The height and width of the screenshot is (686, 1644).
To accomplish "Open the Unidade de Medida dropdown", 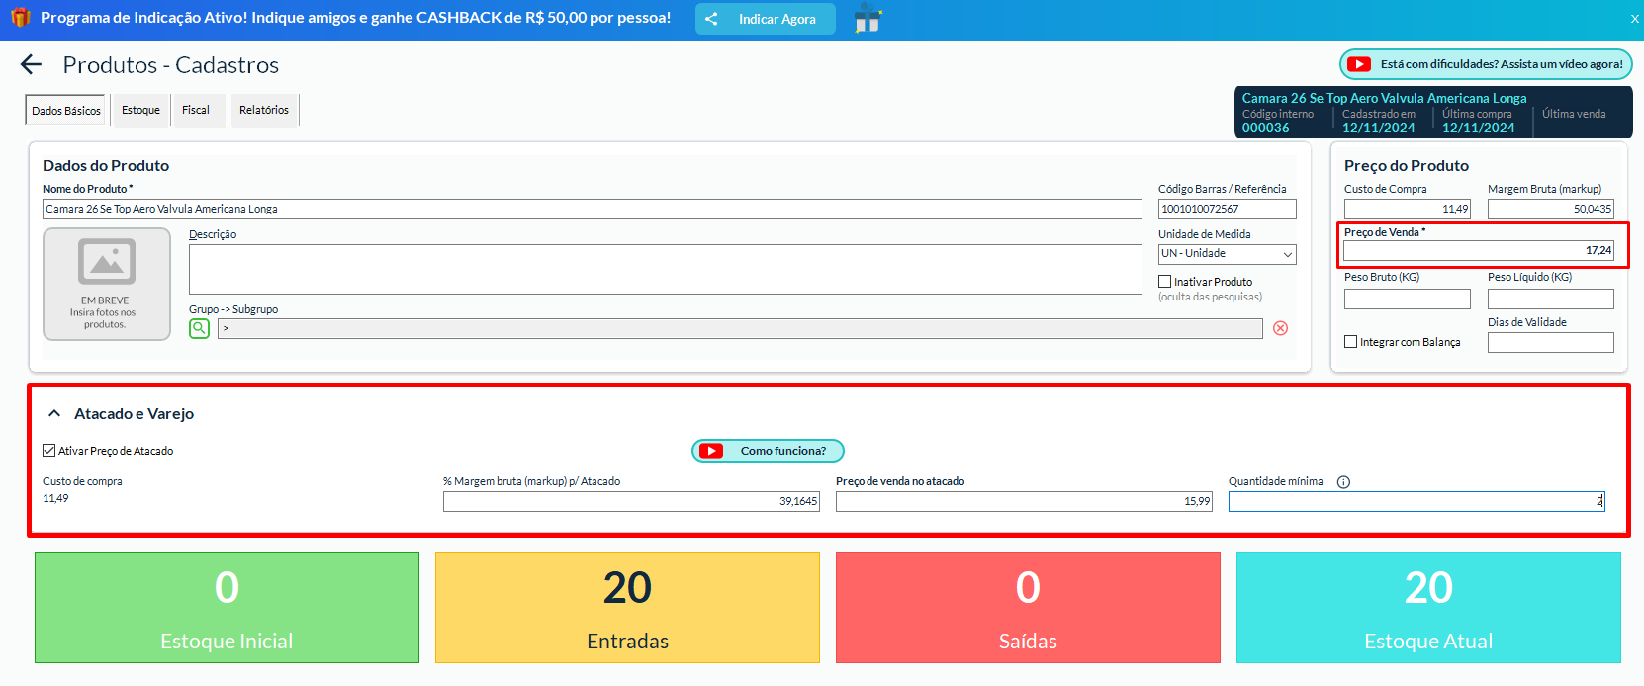I will 1227,254.
